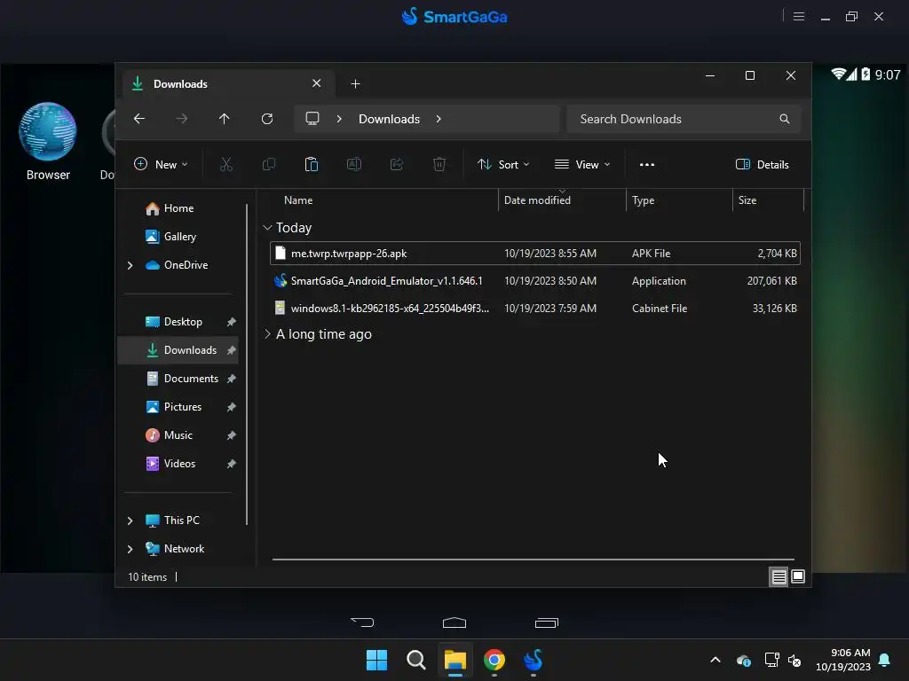The height and width of the screenshot is (681, 909).
Task: Switch to large thumbnails view icon
Action: [798, 576]
